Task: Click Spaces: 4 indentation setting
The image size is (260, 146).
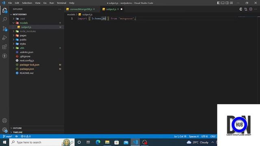Action: pos(194,136)
